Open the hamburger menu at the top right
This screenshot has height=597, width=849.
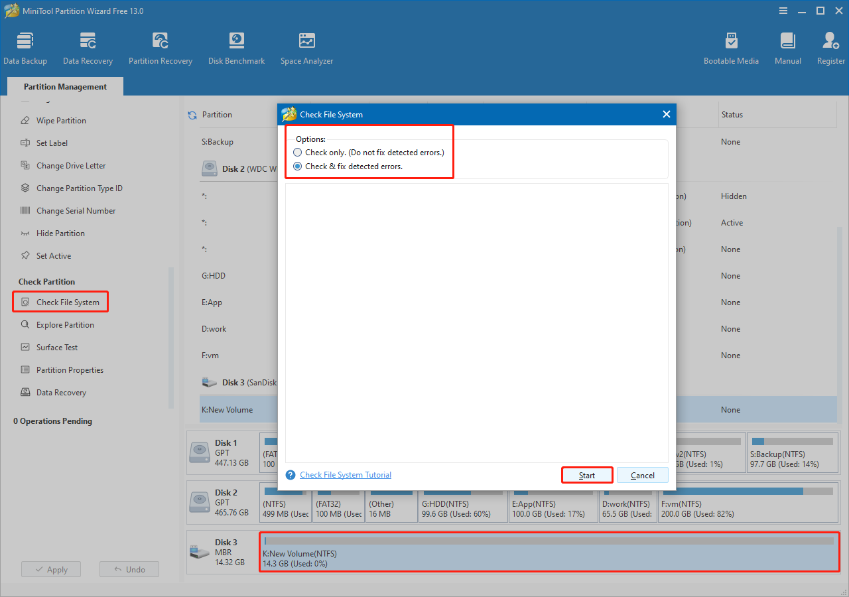pos(783,11)
